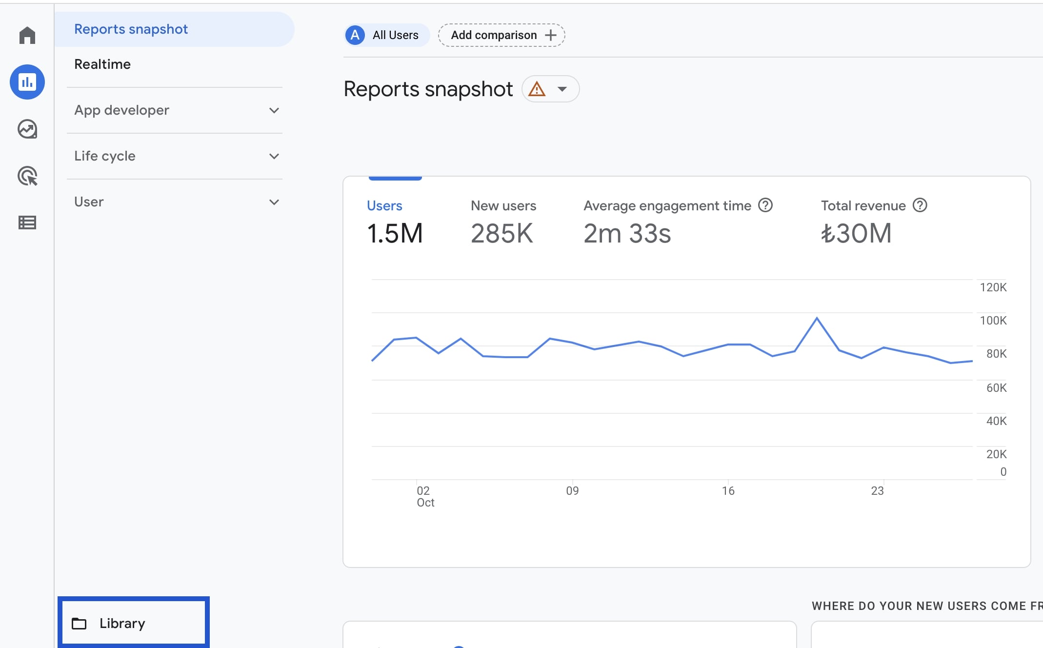Click the 60K axis label
Image resolution: width=1043 pixels, height=648 pixels.
(996, 388)
